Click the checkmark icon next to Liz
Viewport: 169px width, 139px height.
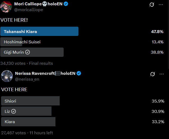(14, 112)
